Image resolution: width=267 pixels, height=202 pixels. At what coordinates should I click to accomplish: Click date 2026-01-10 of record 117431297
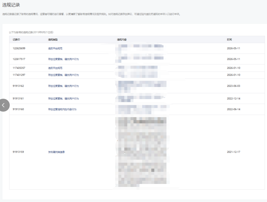(233, 75)
